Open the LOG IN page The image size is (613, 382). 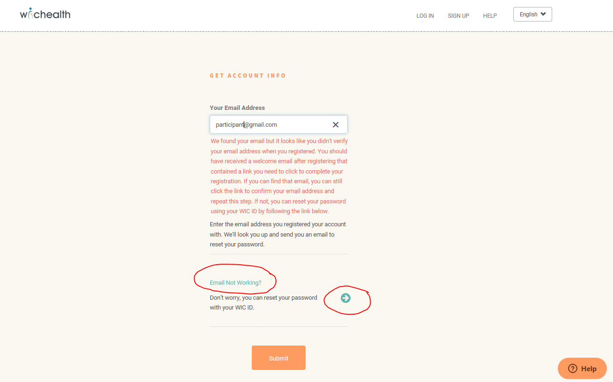point(425,16)
